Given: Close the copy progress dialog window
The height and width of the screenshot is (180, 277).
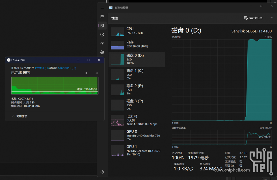Looking at the screenshot, I should coord(99,60).
